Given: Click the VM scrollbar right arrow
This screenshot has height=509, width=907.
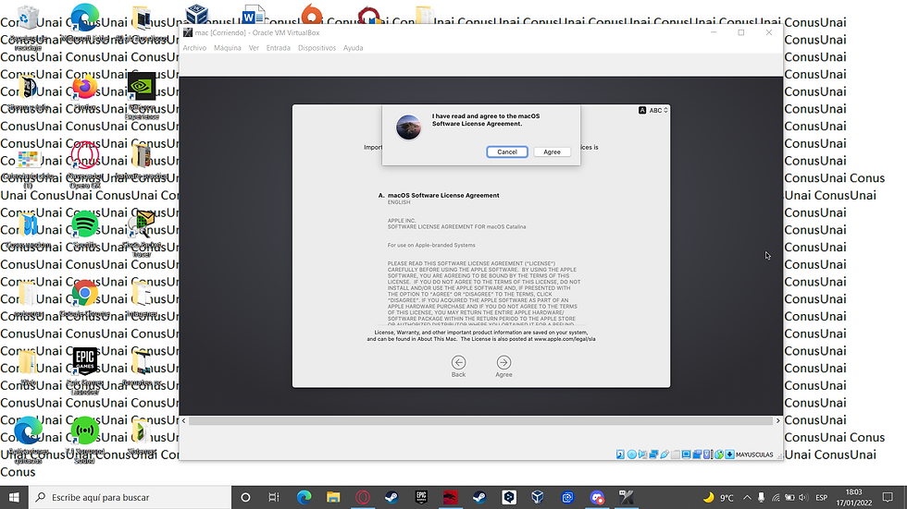Looking at the screenshot, I should 778,420.
